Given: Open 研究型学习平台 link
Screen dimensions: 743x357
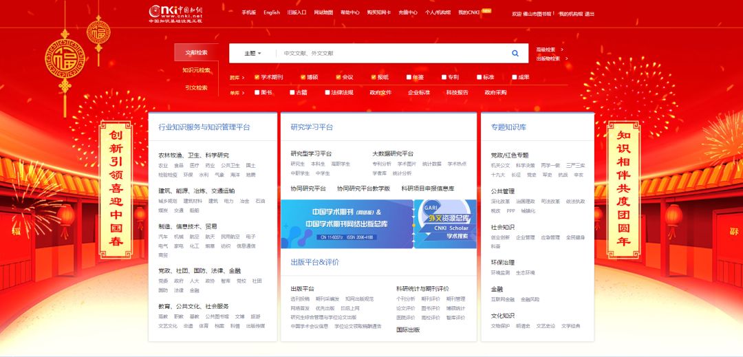Looking at the screenshot, I should click(x=312, y=153).
